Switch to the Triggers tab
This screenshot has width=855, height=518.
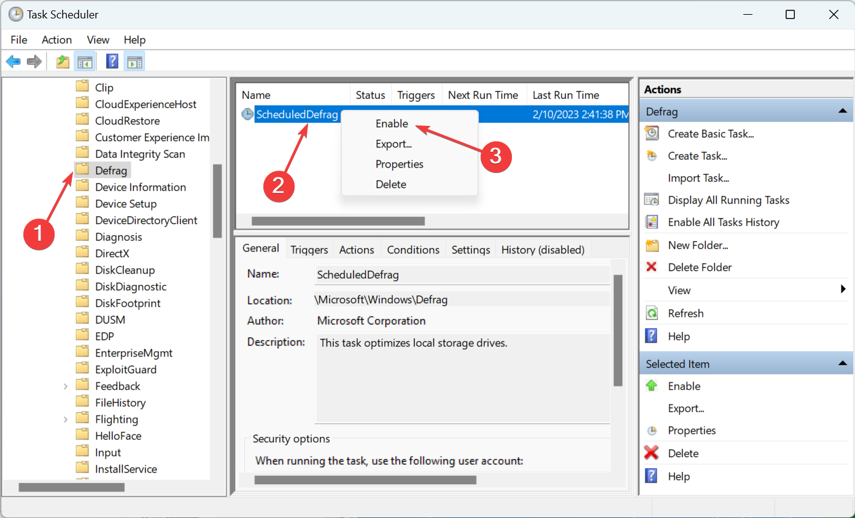[x=309, y=249]
